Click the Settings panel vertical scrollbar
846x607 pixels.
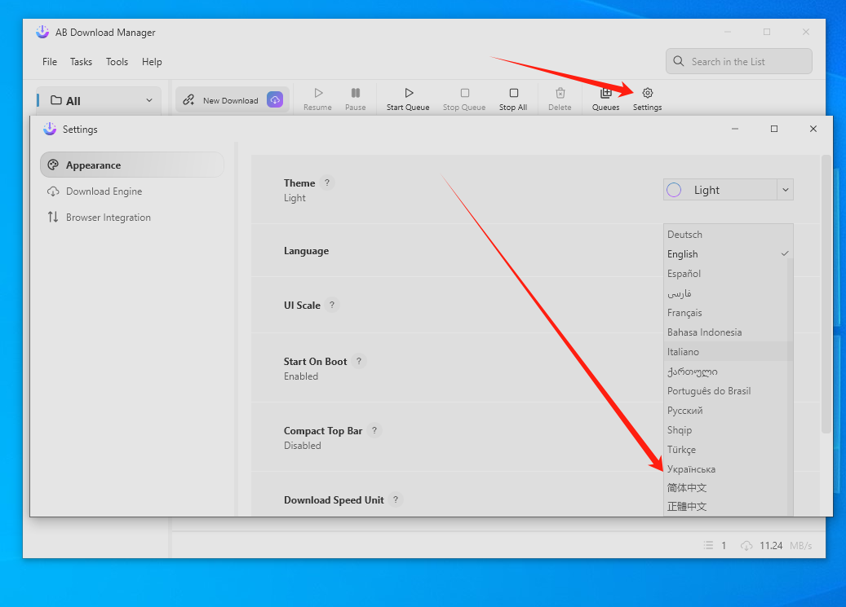[x=826, y=294]
